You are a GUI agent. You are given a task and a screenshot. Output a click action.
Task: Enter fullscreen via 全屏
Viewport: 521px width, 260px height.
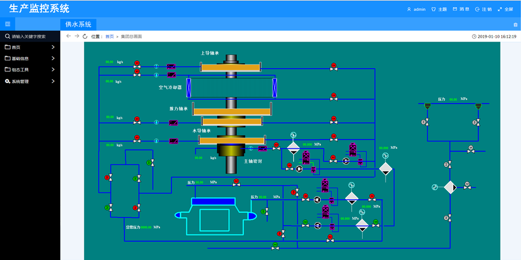[x=505, y=9]
